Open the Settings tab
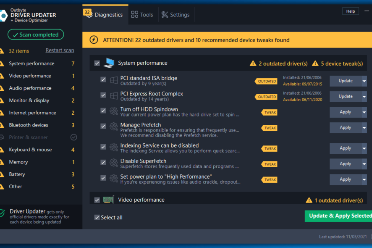 pos(176,15)
